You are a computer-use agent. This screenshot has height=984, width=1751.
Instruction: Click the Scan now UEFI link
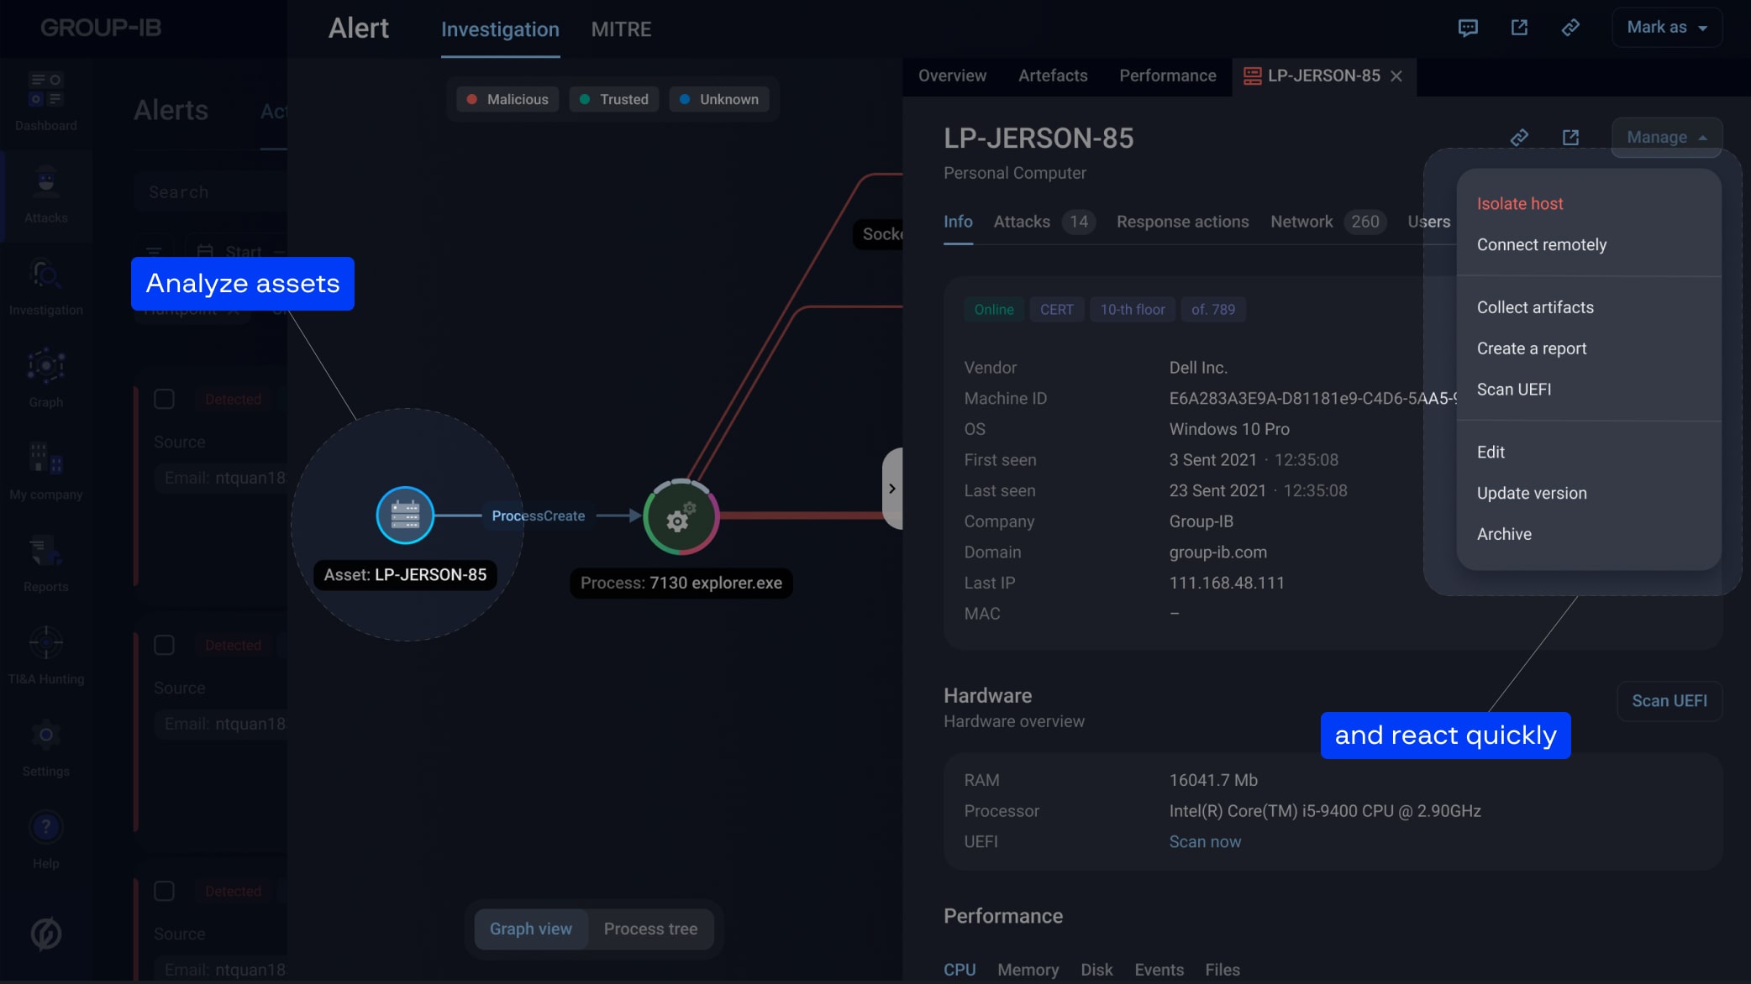coord(1204,842)
